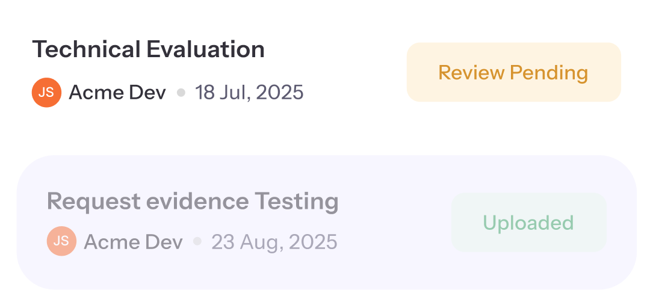This screenshot has height=290, width=653.
Task: Open the Technical Evaluation title
Action: pyautogui.click(x=148, y=49)
